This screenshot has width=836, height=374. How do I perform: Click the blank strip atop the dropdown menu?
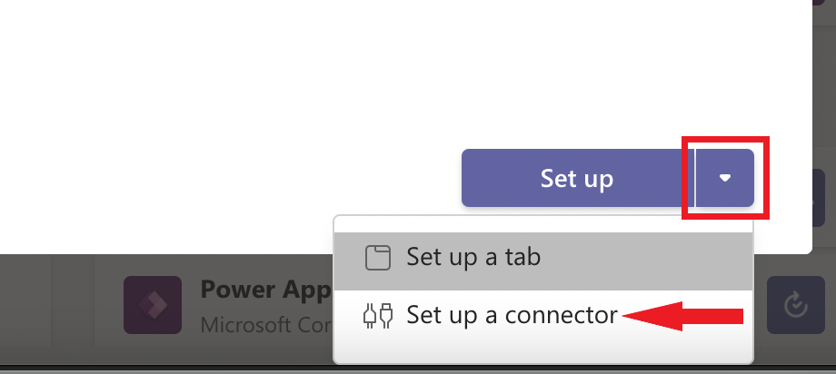click(x=543, y=223)
